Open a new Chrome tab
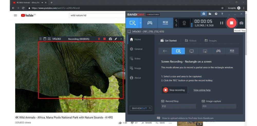 click(x=51, y=3)
